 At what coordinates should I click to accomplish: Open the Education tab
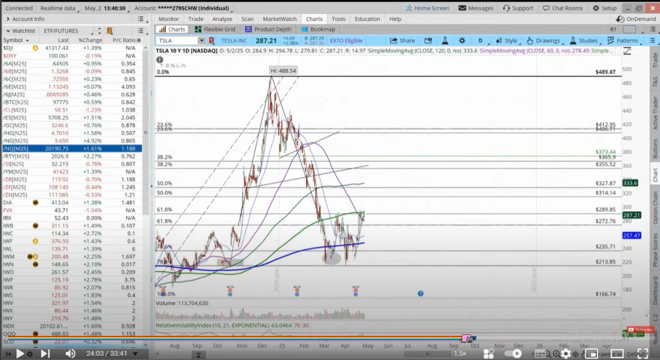pyautogui.click(x=367, y=19)
